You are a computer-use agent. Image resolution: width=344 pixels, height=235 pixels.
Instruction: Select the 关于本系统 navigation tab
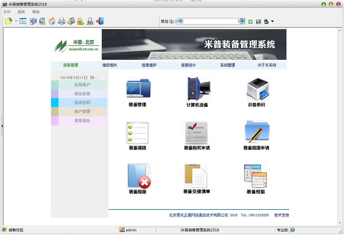[267, 65]
